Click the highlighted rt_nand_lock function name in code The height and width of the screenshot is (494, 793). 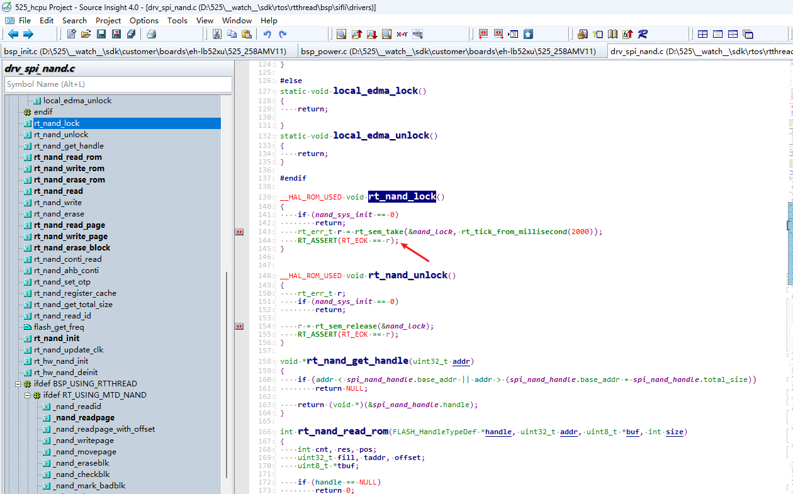[402, 196]
